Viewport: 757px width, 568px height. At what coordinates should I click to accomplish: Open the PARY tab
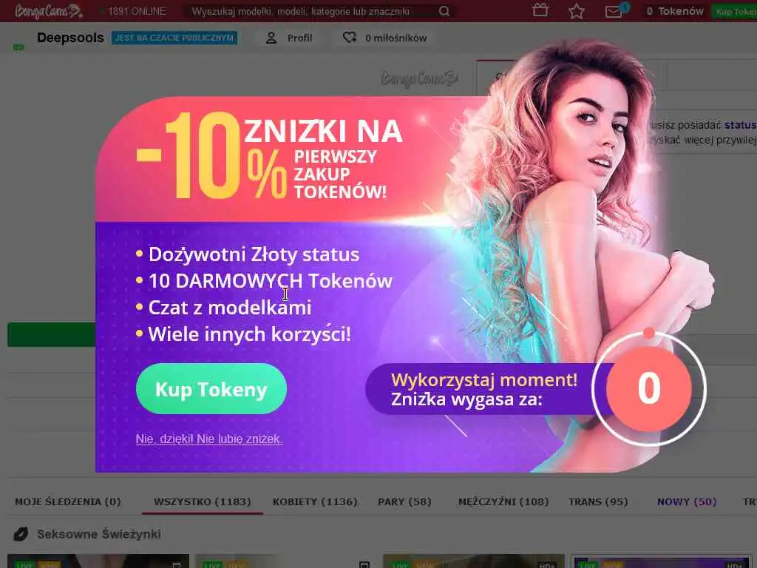tap(404, 502)
